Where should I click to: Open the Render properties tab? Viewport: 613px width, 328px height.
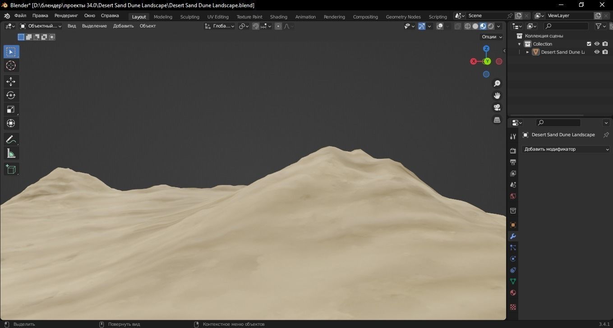[513, 151]
